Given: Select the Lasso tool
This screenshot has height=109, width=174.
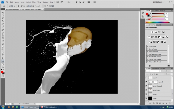Looking at the screenshot, I should click(x=3, y=18).
